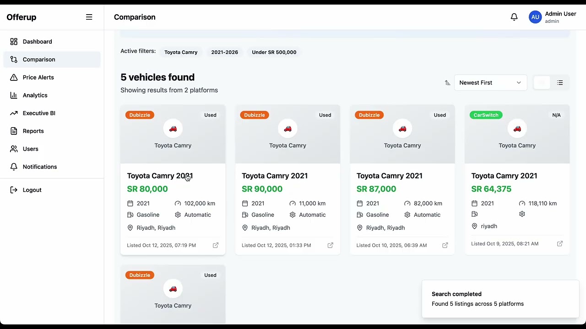Screen dimensions: 586x329
Task: Click car emoji on CarSwitch card
Action: [517, 129]
